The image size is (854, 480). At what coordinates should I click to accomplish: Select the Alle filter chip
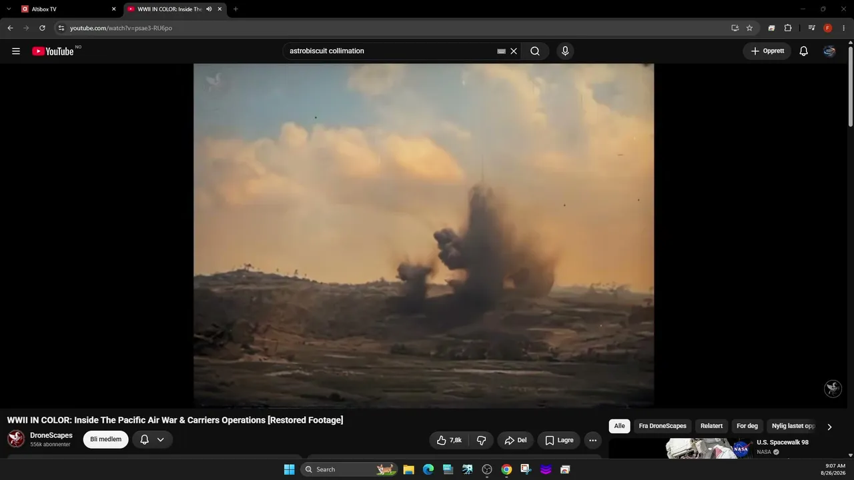(x=620, y=426)
